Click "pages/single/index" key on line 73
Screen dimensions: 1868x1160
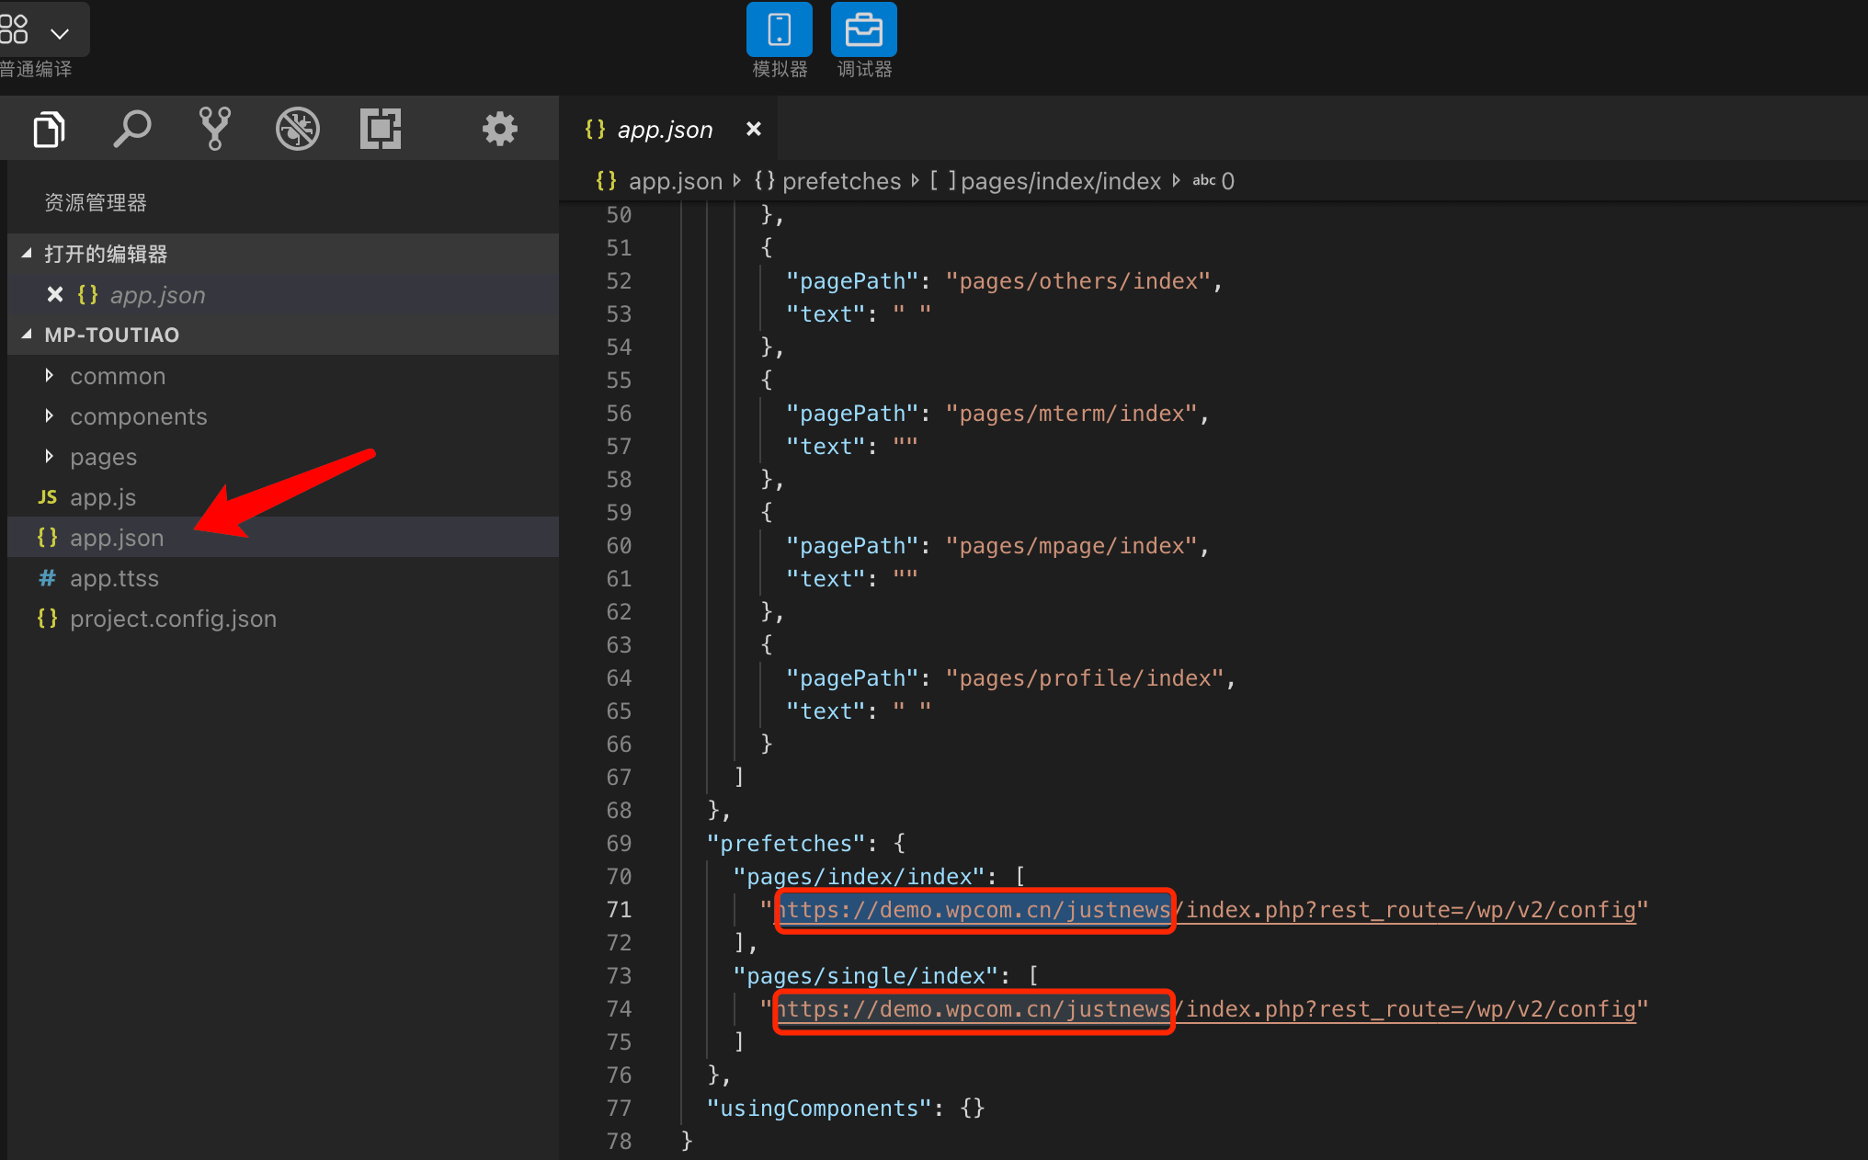pos(866,976)
